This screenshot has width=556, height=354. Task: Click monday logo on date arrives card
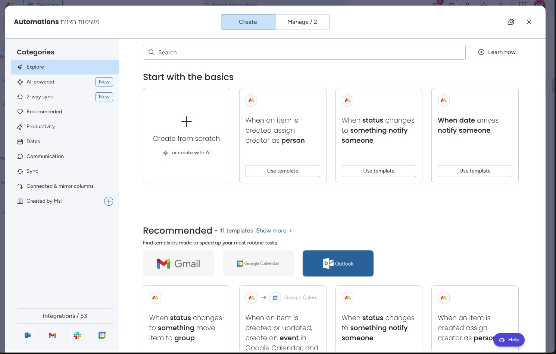pyautogui.click(x=444, y=100)
